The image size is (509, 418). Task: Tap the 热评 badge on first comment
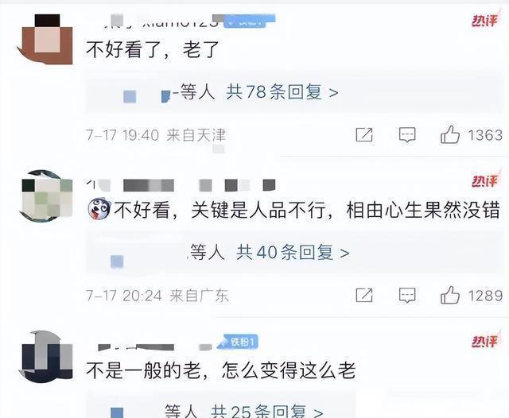485,20
